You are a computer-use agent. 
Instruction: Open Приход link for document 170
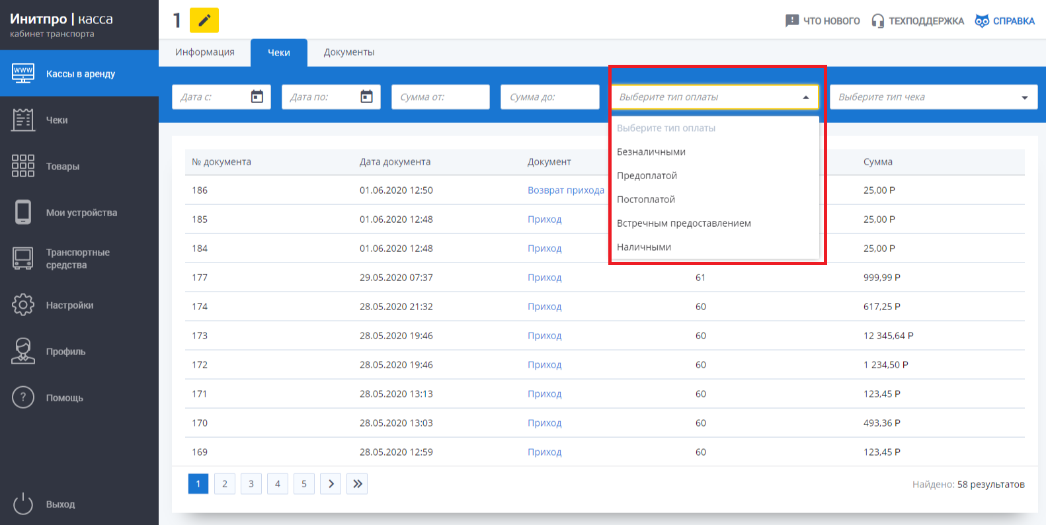545,423
